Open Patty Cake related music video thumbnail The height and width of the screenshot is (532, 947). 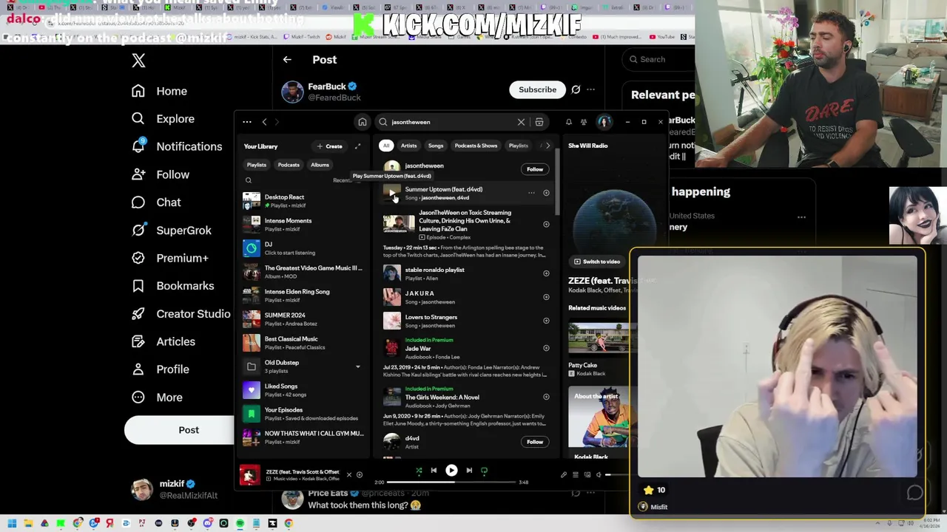(598, 339)
